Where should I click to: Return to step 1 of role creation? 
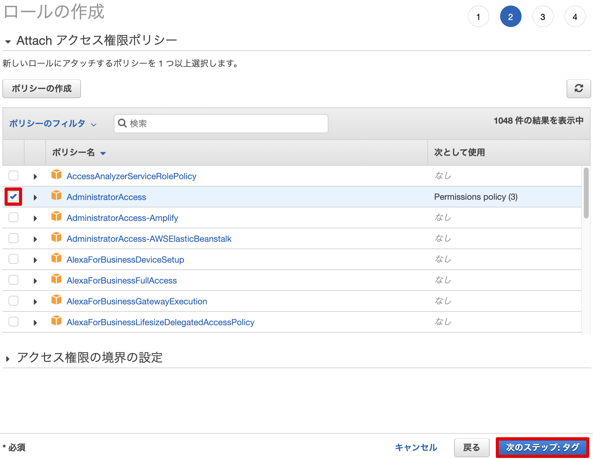[478, 16]
